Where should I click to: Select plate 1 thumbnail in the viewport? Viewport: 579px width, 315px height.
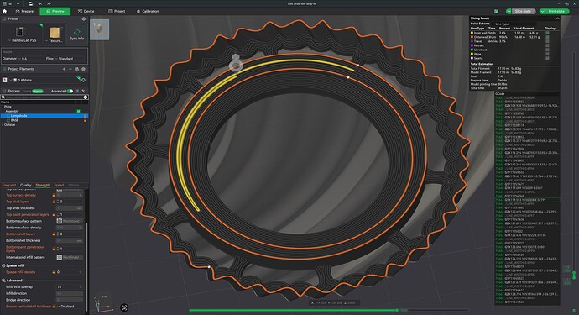[x=100, y=29]
